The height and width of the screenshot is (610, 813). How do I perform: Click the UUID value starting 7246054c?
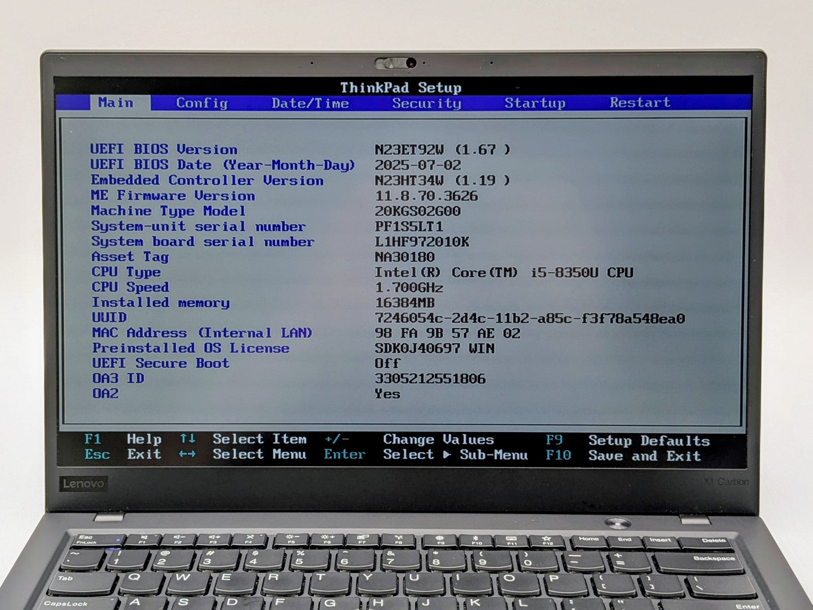click(x=530, y=318)
